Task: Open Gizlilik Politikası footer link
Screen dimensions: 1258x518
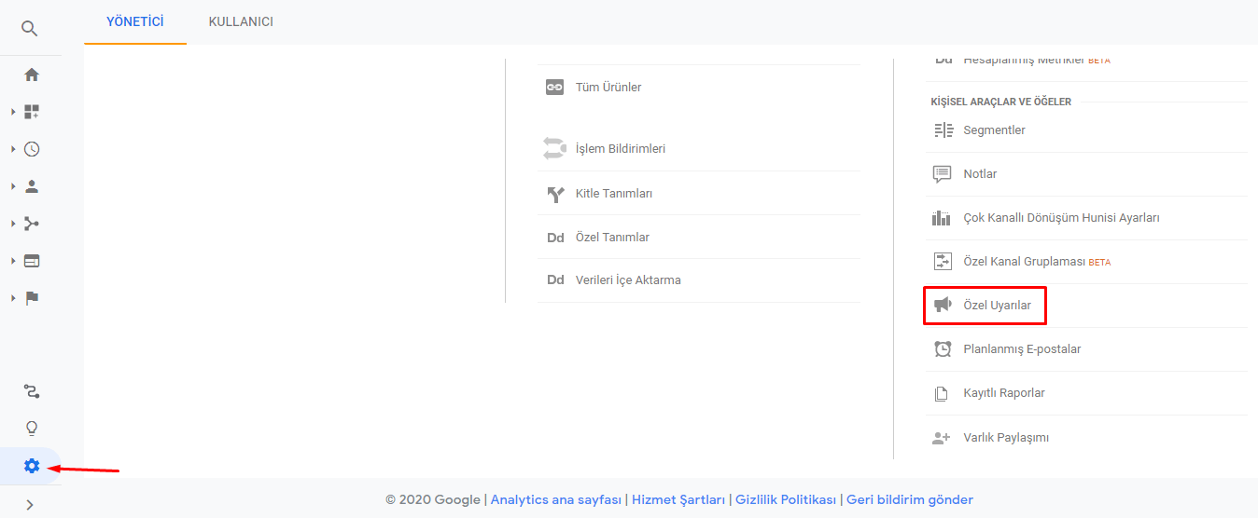Action: [786, 500]
